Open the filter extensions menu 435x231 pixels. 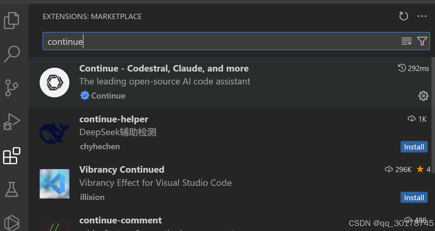422,41
